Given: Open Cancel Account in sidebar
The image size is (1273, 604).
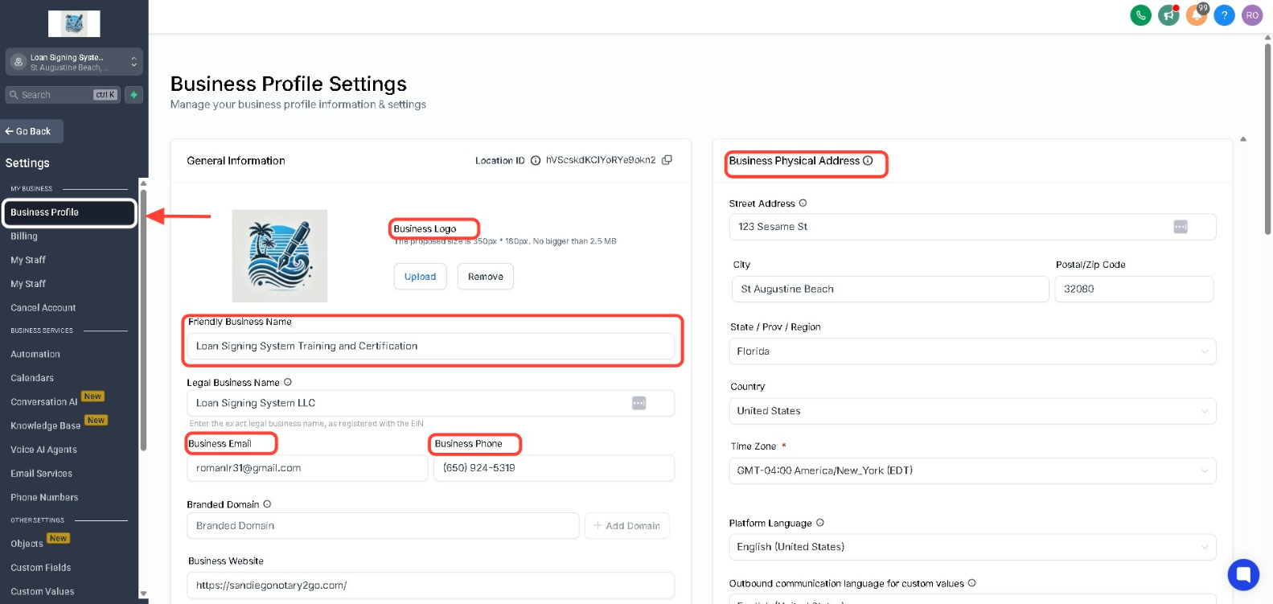Looking at the screenshot, I should [43, 308].
